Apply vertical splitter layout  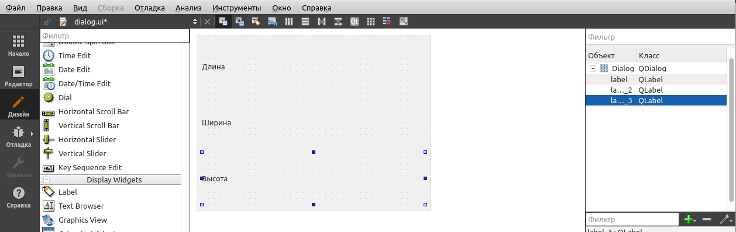coord(338,22)
